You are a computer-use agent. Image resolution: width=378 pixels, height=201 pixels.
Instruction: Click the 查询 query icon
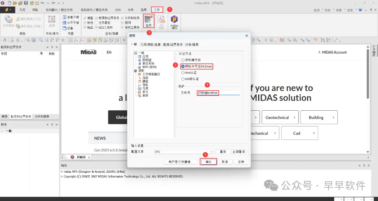(x=51, y=21)
